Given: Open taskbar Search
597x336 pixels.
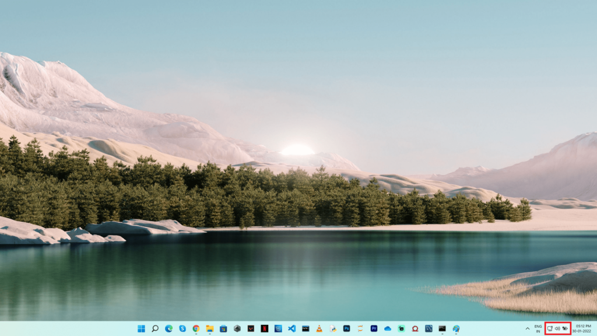Looking at the screenshot, I should [155, 328].
